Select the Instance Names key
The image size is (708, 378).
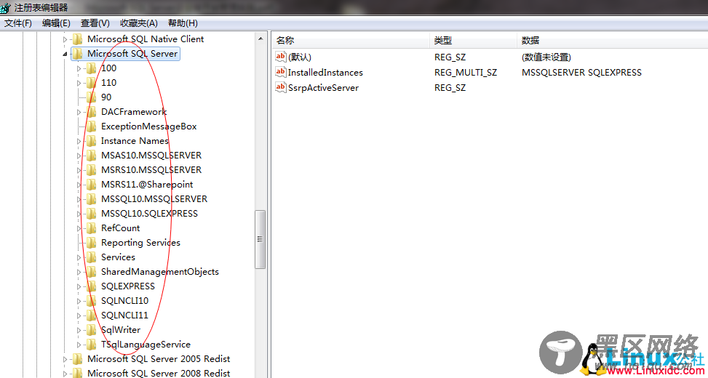[x=135, y=141]
